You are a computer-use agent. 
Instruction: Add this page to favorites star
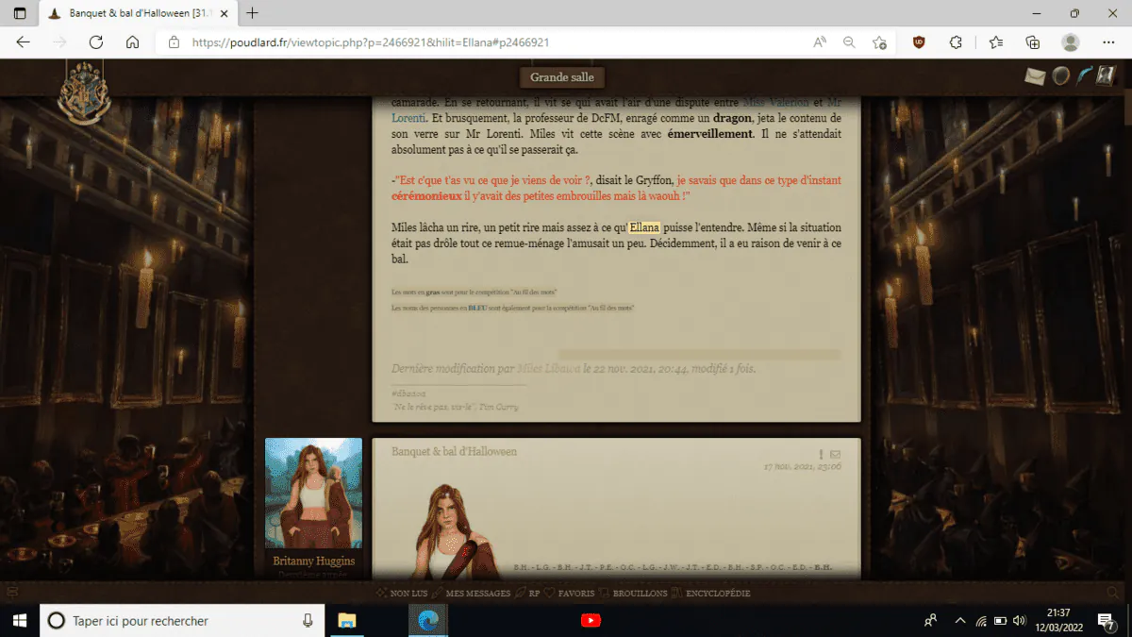879,42
